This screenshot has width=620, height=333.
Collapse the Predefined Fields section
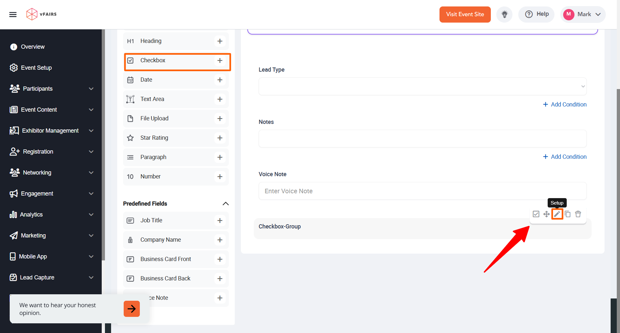pos(226,204)
